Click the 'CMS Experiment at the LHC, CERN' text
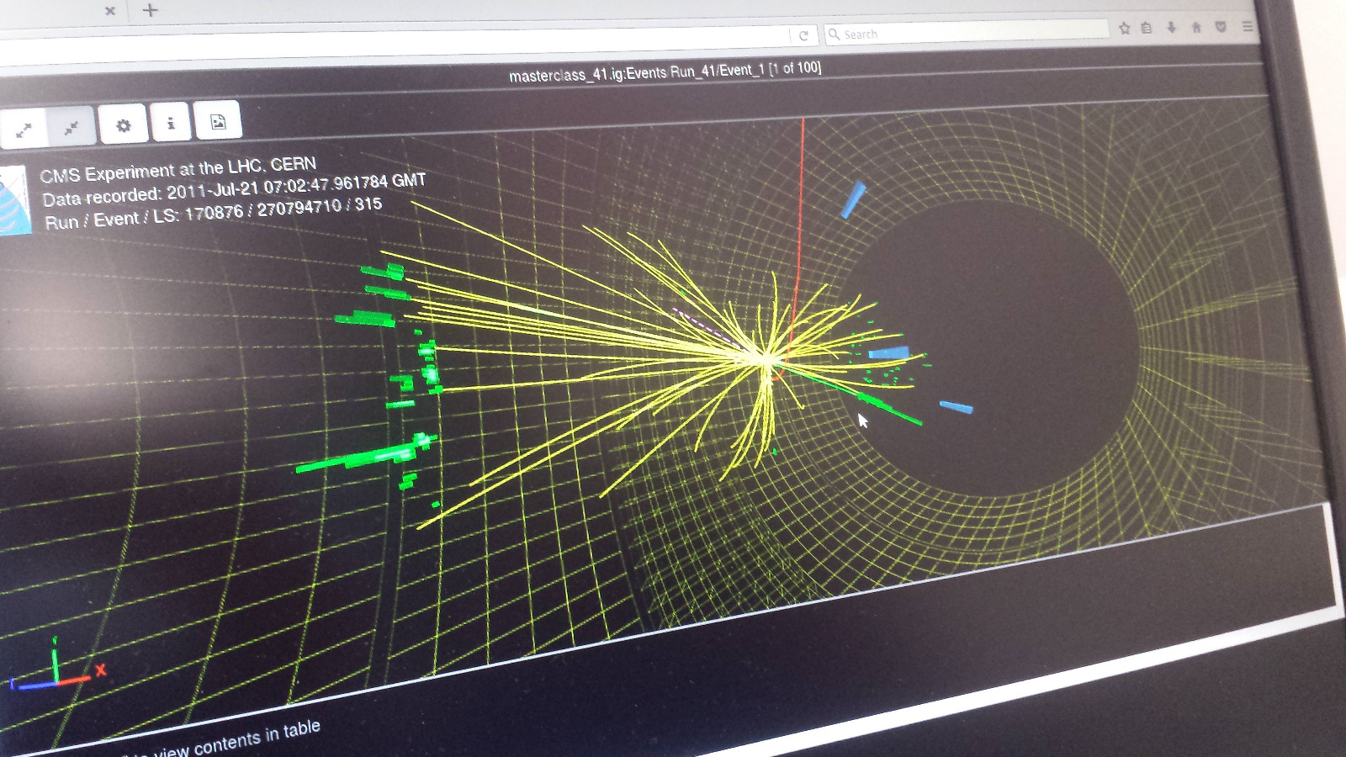The image size is (1346, 757). coord(178,169)
